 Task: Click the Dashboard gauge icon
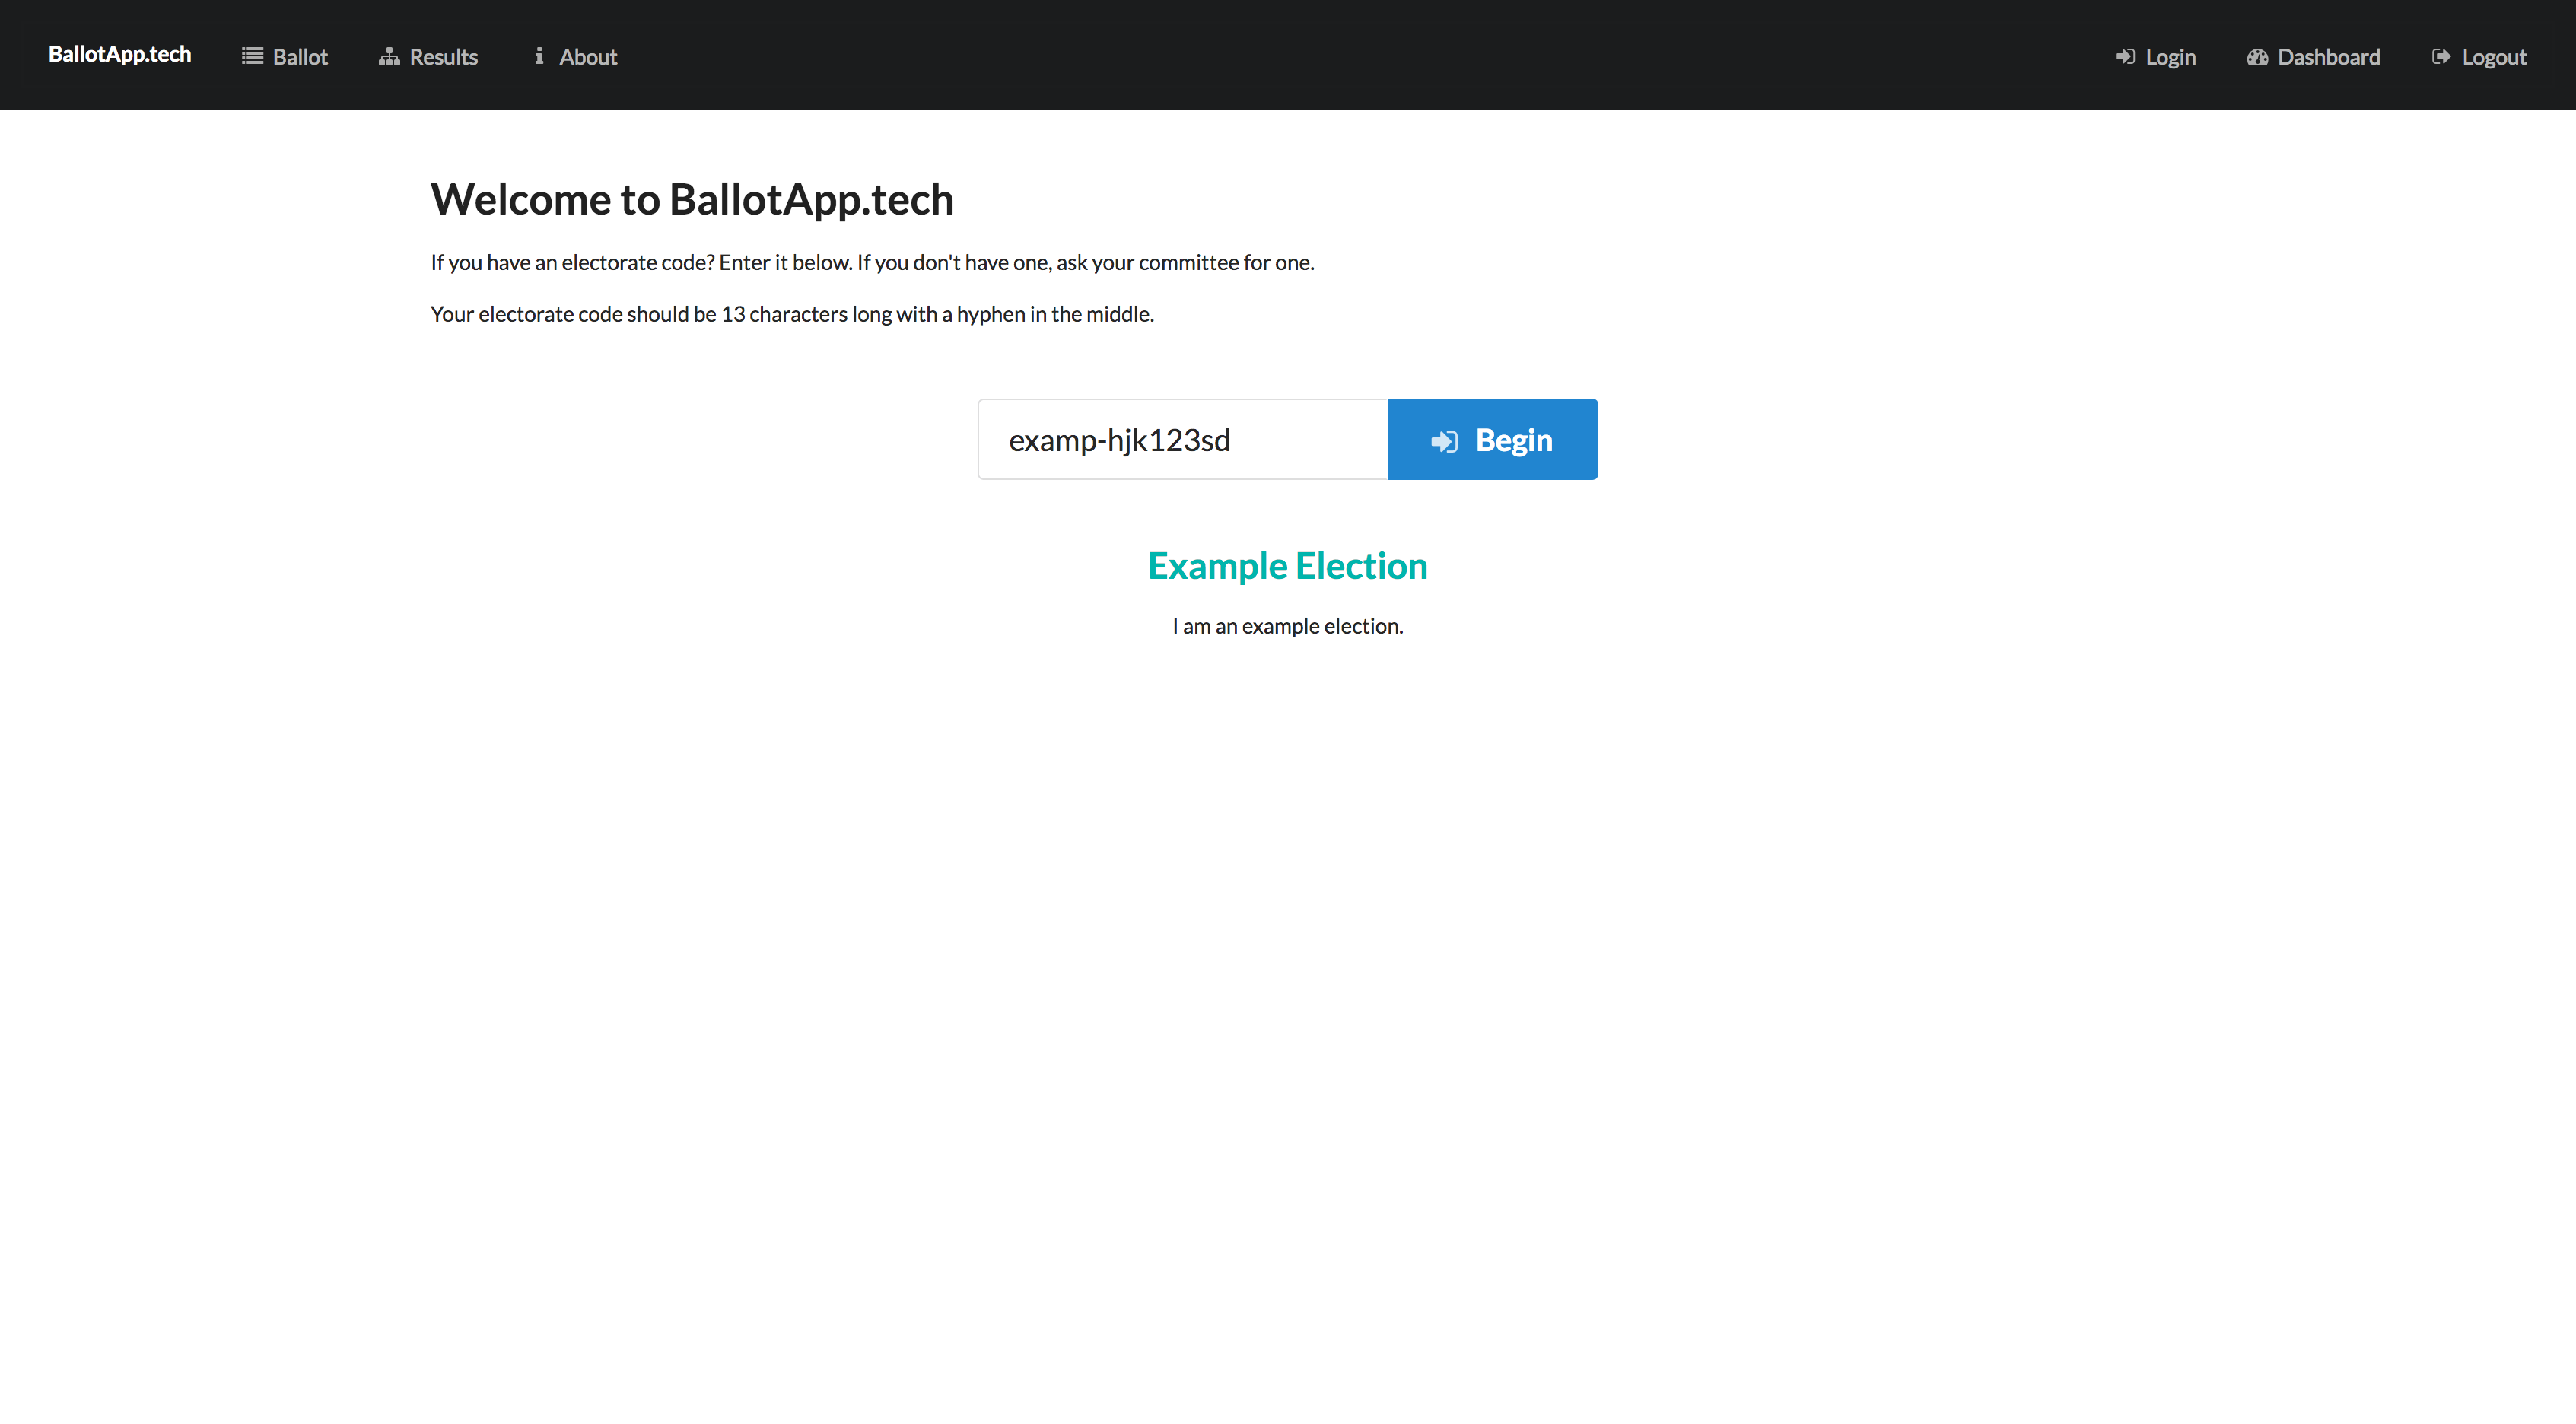tap(2257, 57)
